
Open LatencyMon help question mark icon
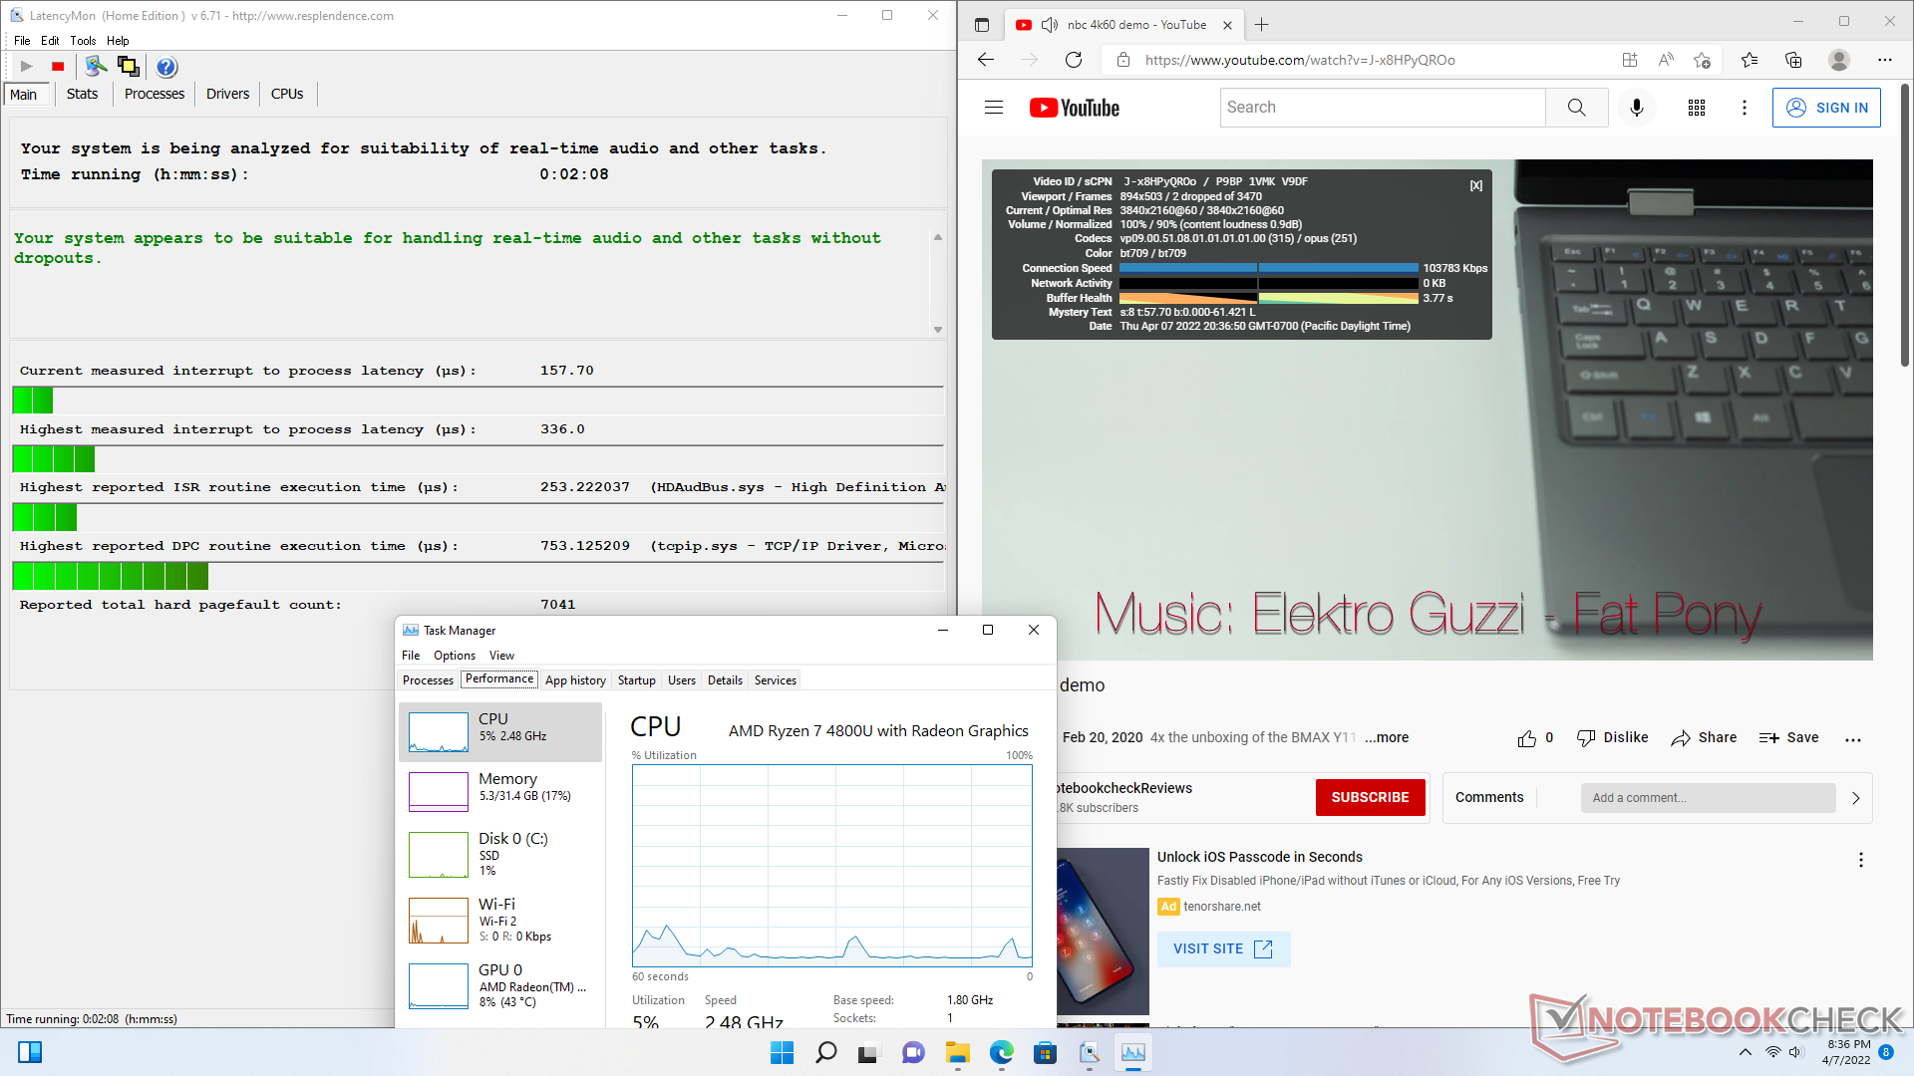click(x=166, y=67)
